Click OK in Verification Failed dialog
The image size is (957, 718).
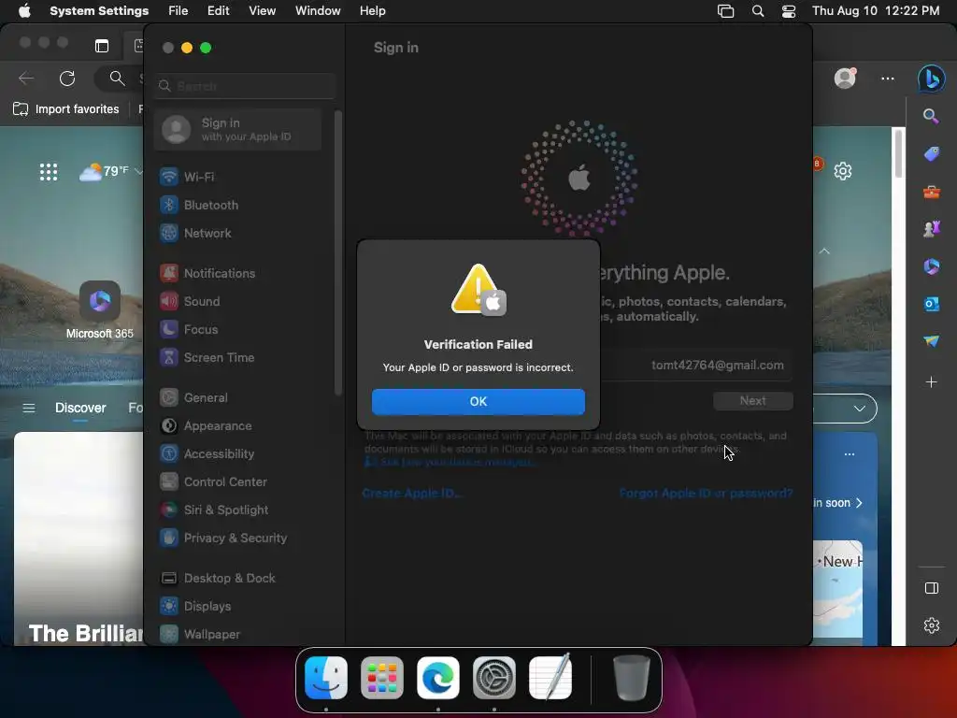coord(478,401)
